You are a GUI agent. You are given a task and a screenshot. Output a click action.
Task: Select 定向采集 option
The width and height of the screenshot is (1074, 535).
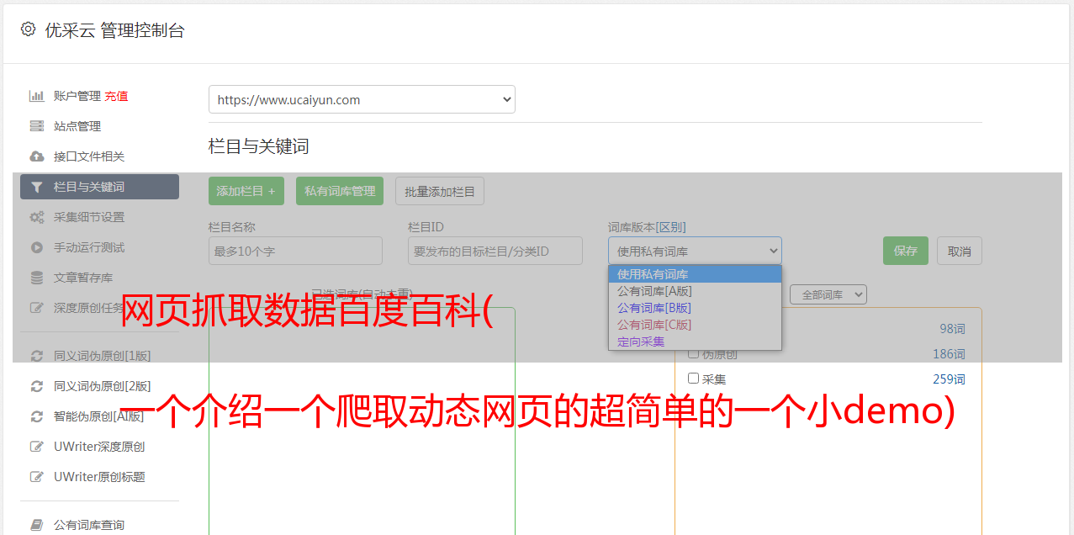coord(695,342)
